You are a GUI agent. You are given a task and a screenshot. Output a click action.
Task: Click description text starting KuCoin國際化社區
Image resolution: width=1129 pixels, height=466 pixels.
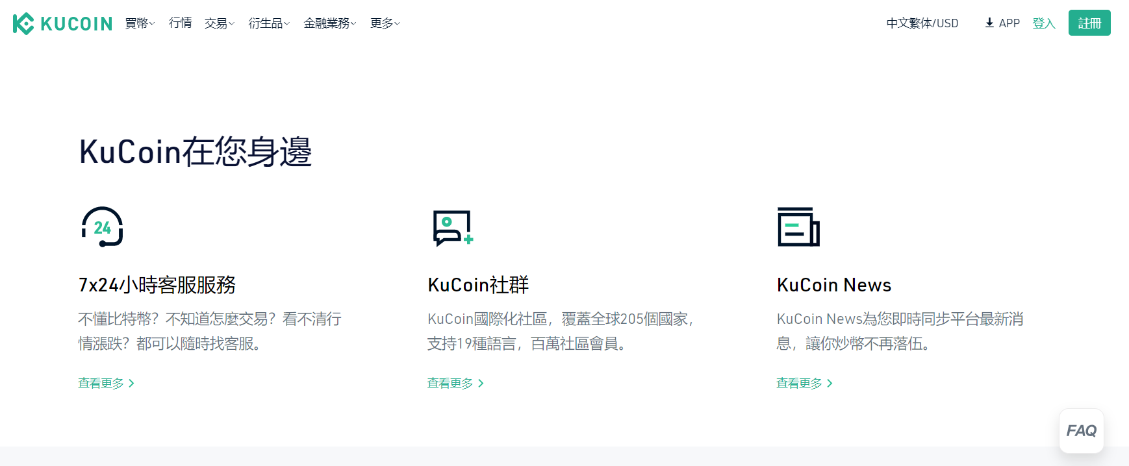[561, 331]
